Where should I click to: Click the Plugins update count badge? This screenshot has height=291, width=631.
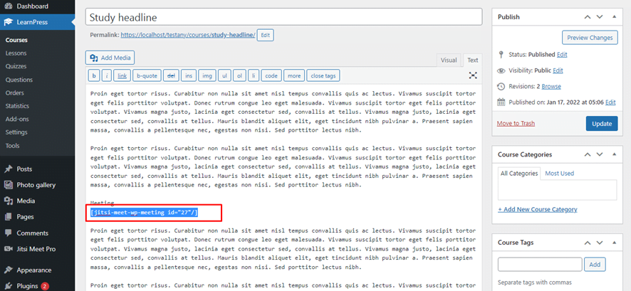(45, 286)
